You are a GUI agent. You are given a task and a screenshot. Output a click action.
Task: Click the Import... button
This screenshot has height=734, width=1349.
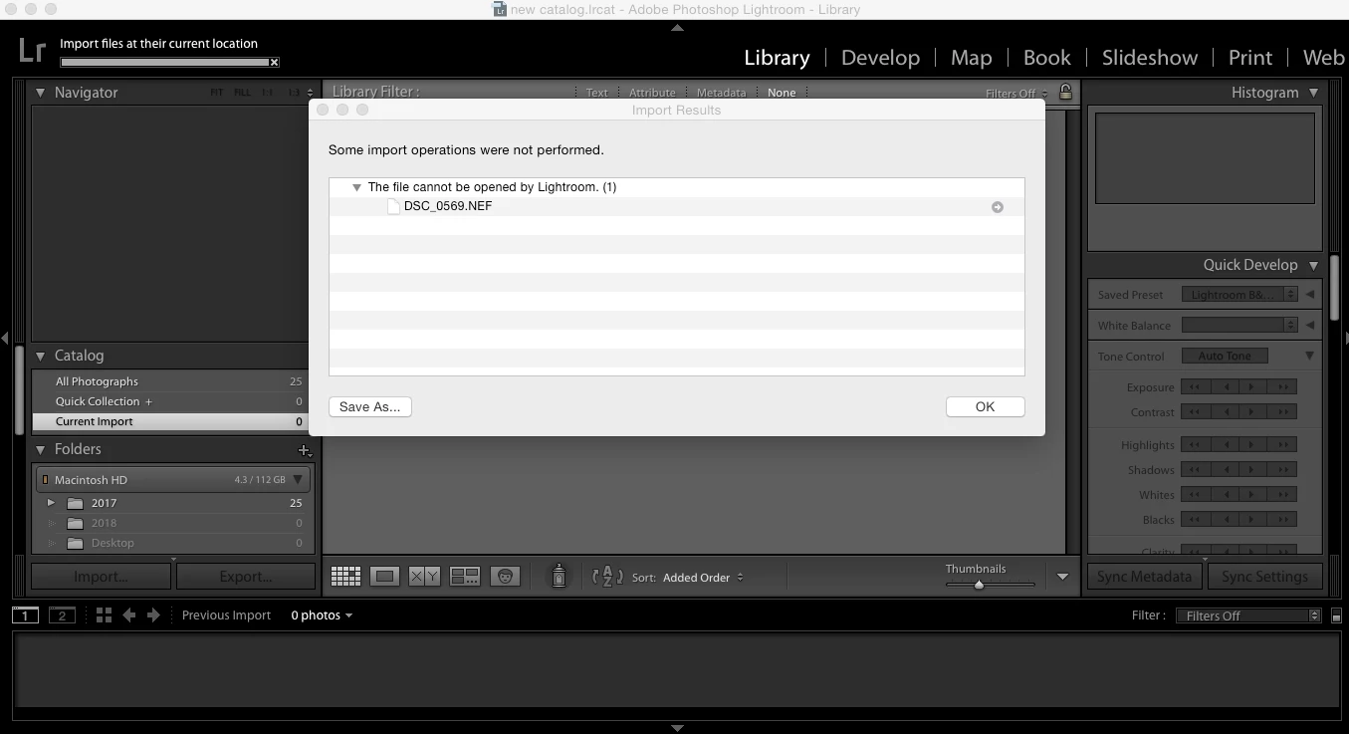101,577
